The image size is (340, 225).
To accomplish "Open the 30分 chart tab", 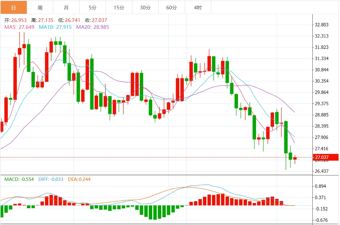I will click(145, 8).
